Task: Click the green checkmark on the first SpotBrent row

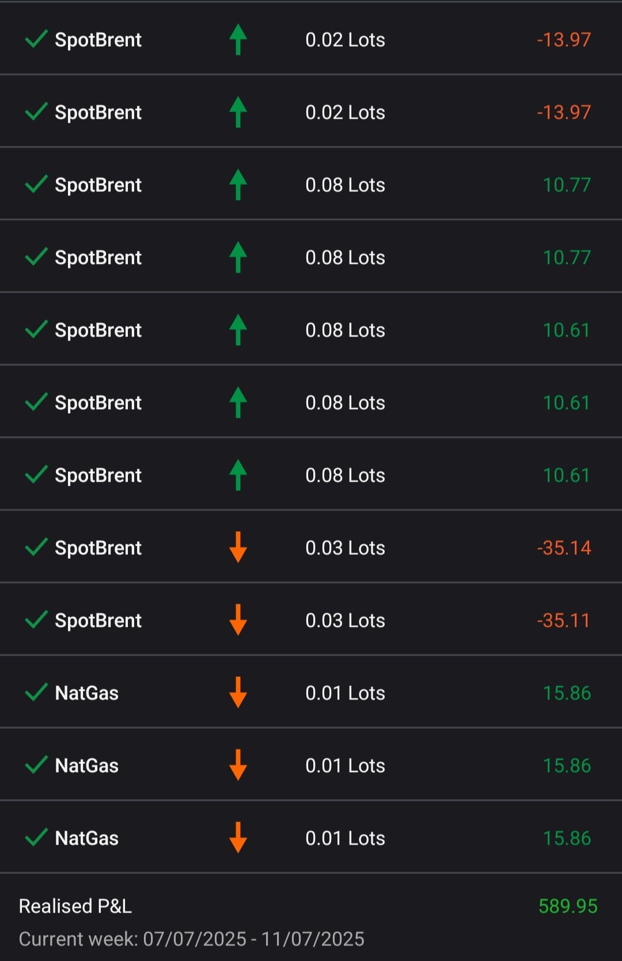Action: 36,39
